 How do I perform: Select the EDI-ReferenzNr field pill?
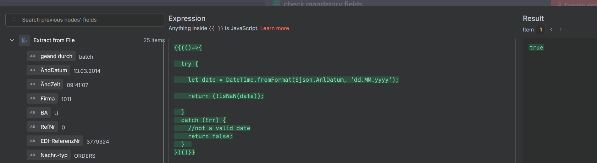coord(55,141)
